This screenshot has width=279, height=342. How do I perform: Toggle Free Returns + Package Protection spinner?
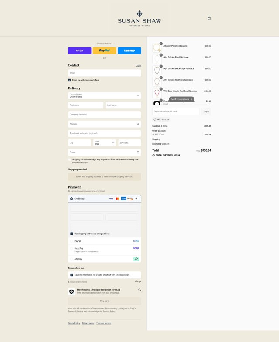coord(140,290)
